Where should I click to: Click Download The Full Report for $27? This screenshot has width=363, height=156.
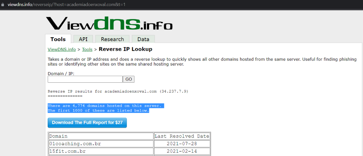pyautogui.click(x=87, y=122)
